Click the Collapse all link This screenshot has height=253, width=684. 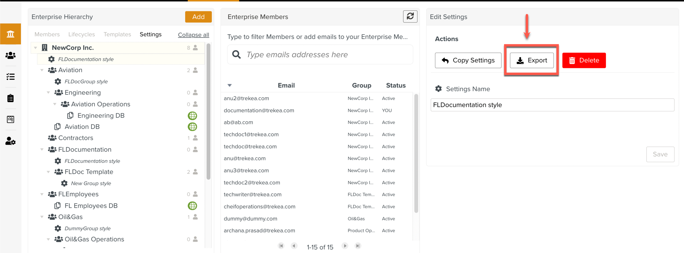193,35
